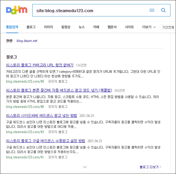Click 모두의 블로그 next to steamedu123.com/43
Viewport: 176px width, 174px height.
58,132
